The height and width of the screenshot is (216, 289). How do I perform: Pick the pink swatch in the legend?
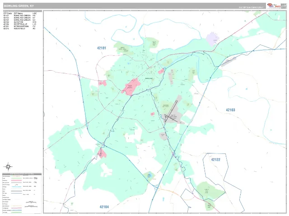(x=16, y=180)
